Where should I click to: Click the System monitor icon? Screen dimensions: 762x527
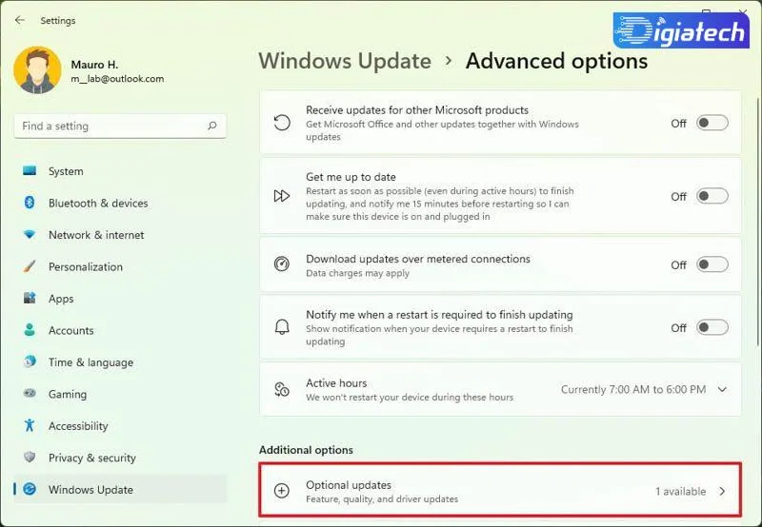tap(30, 171)
